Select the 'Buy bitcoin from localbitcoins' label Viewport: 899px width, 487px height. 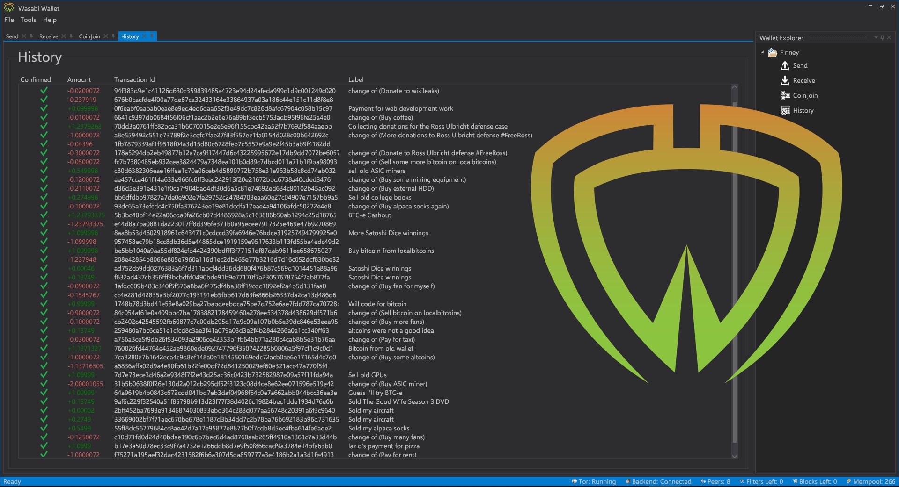coord(391,251)
